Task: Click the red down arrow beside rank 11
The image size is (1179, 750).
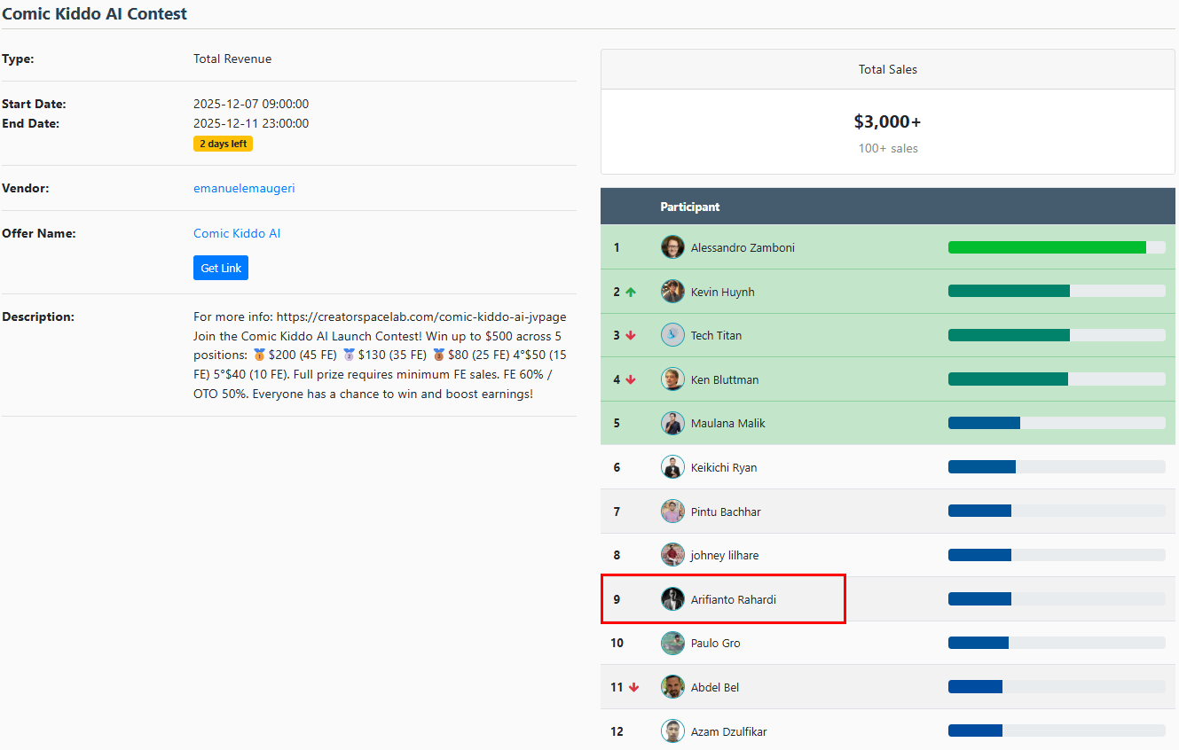Action: point(633,687)
